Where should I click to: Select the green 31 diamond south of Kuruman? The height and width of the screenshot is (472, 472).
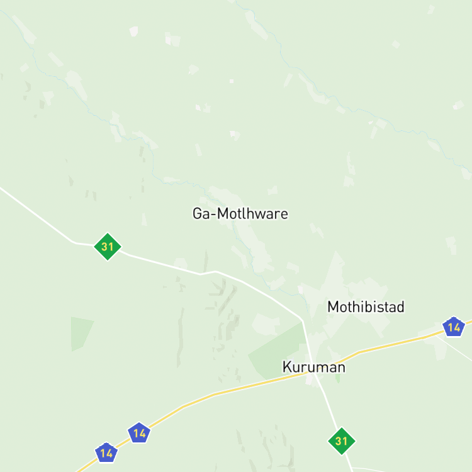pyautogui.click(x=341, y=441)
